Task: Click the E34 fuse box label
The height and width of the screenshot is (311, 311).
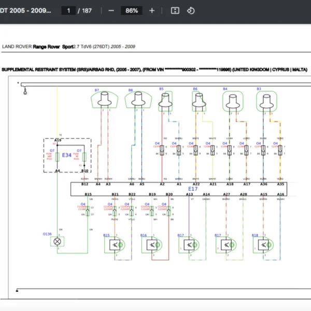Action: [x=67, y=155]
